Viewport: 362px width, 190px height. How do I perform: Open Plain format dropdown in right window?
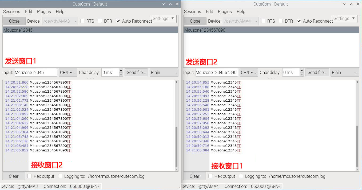coord(345,72)
